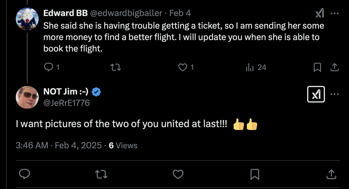Like NOT Jim's post

point(178,174)
